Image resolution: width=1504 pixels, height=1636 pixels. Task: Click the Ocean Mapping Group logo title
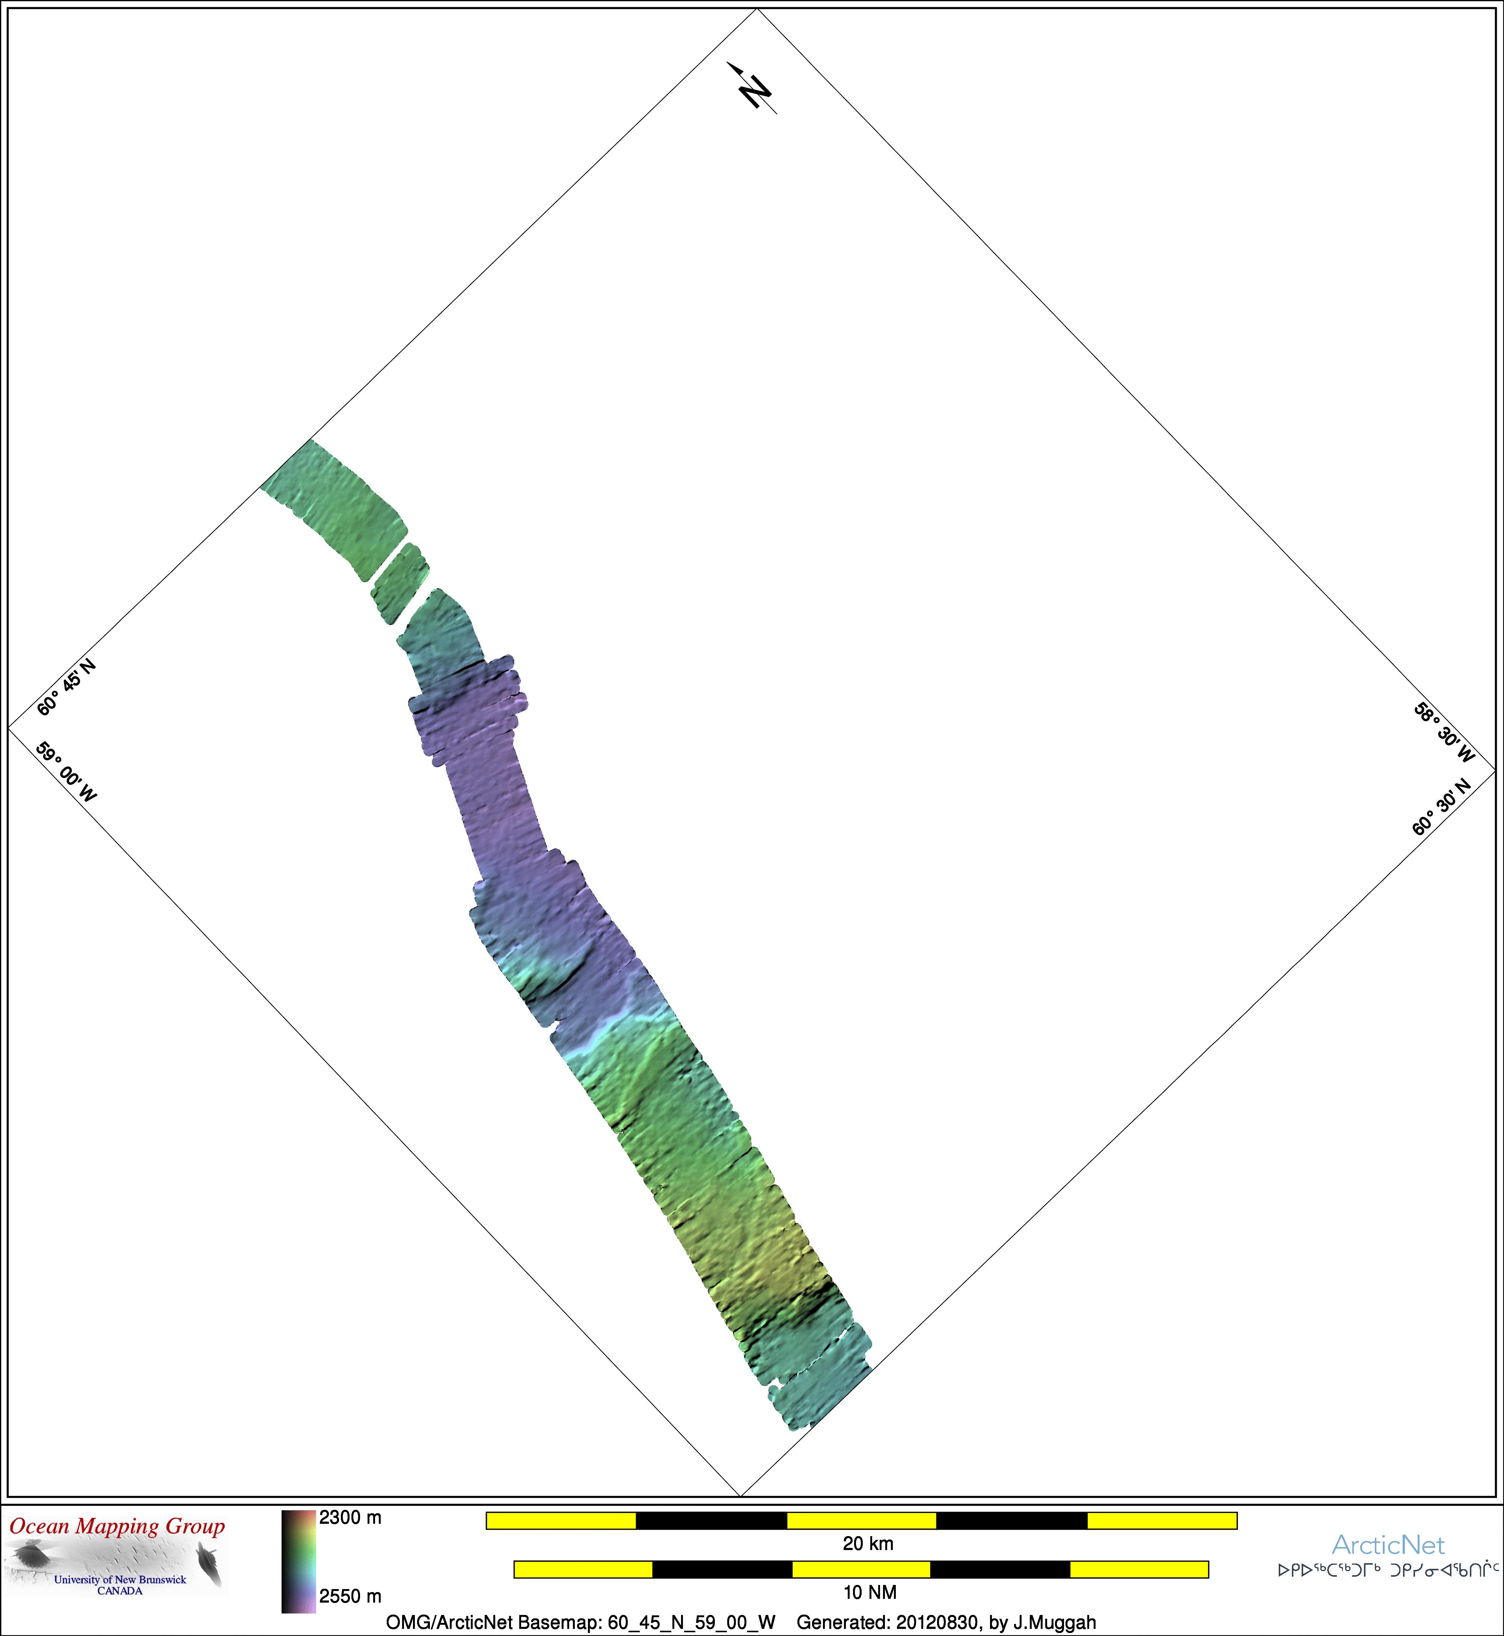[117, 1526]
